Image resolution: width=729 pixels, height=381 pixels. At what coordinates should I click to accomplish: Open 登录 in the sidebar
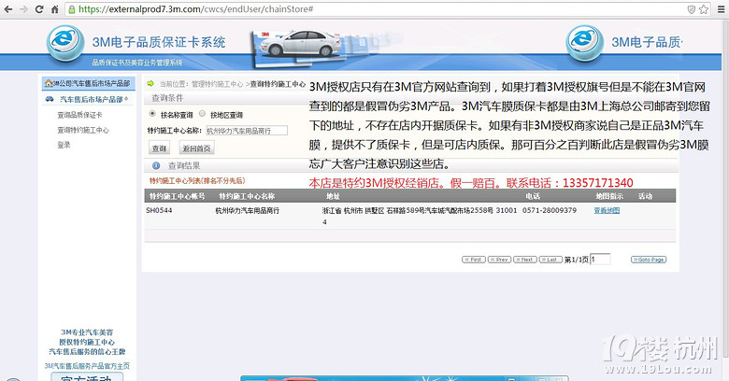[64, 145]
